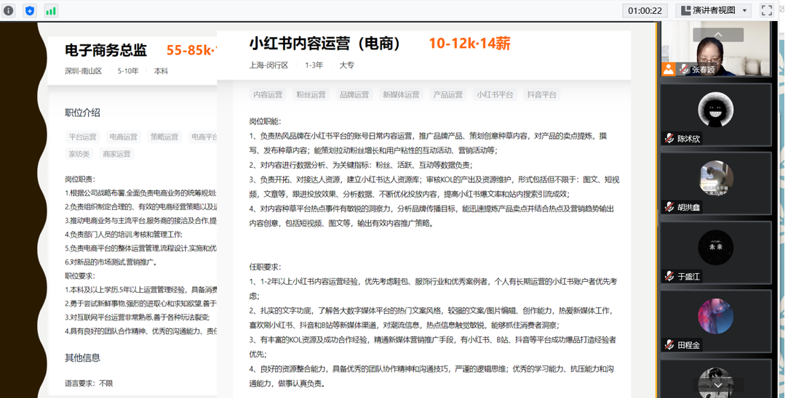Image resolution: width=788 pixels, height=398 pixels.
Task: Click the blue security shield icon
Action: 30,10
